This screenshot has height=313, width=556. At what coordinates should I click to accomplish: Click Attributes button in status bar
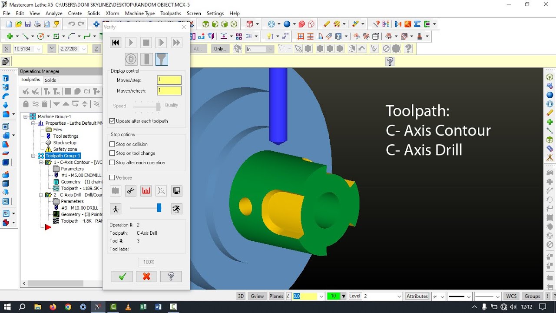pyautogui.click(x=417, y=296)
